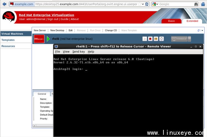Click the Red Hat shadowman logo
Image resolution: width=207 pixels, height=137 pixels.
tap(9, 17)
